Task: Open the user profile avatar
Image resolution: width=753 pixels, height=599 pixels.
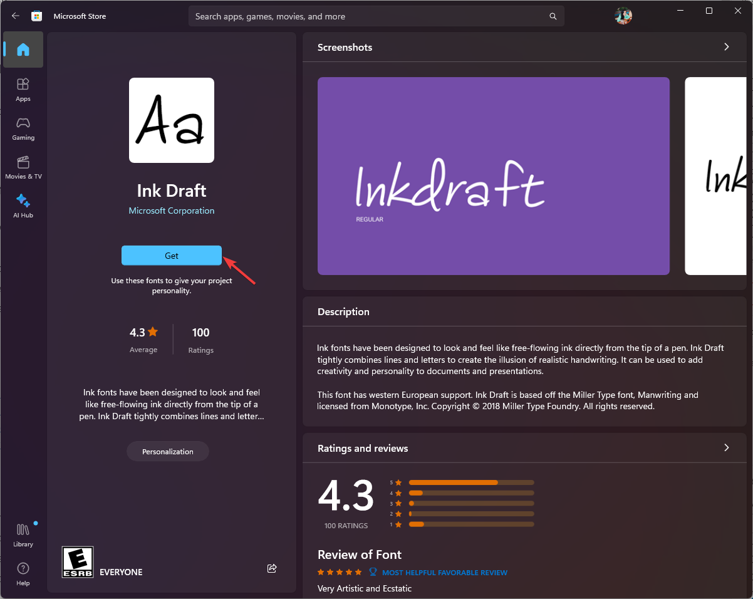Action: pos(623,16)
